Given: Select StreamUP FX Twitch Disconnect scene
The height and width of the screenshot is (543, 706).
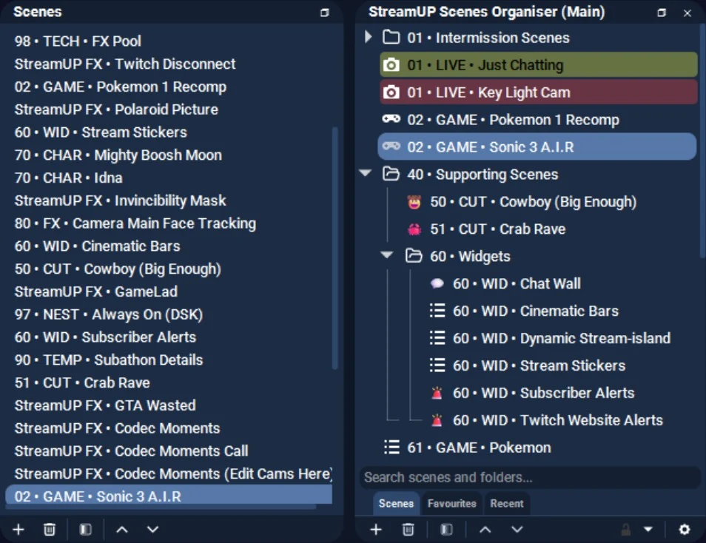Looking at the screenshot, I should point(125,64).
